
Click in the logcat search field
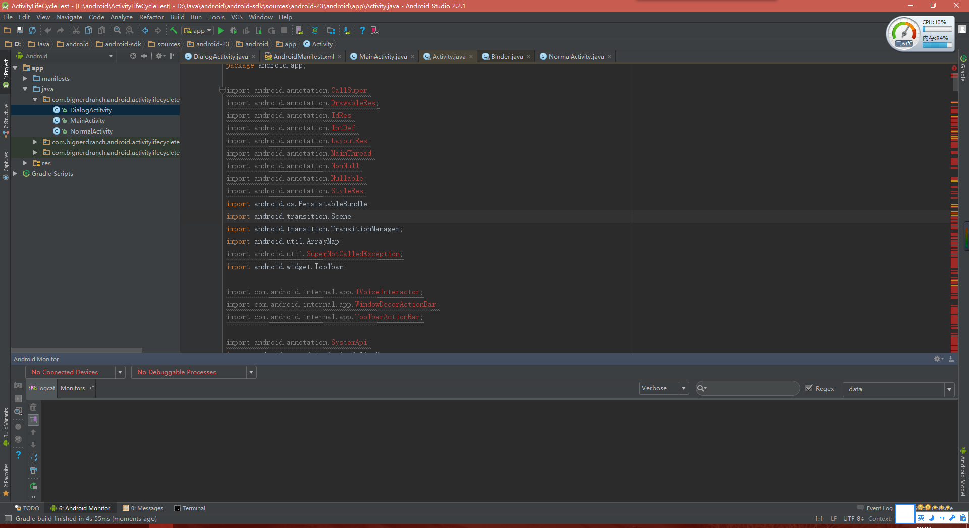tap(748, 388)
